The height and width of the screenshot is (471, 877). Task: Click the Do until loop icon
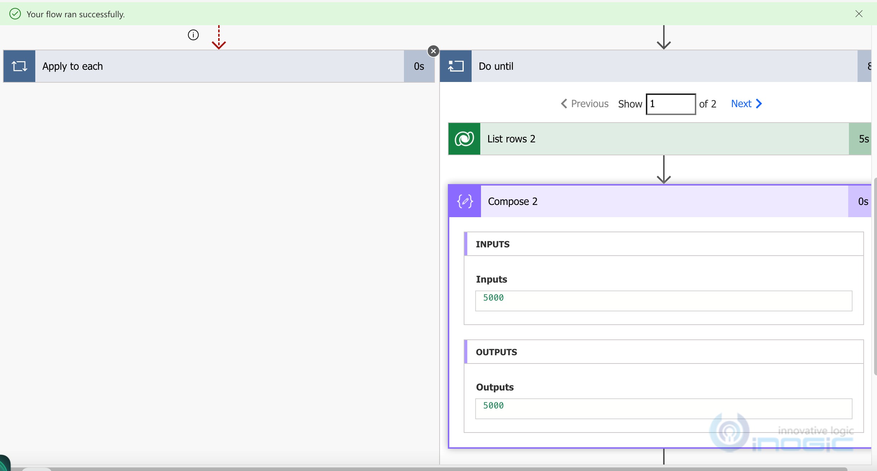[x=457, y=65]
